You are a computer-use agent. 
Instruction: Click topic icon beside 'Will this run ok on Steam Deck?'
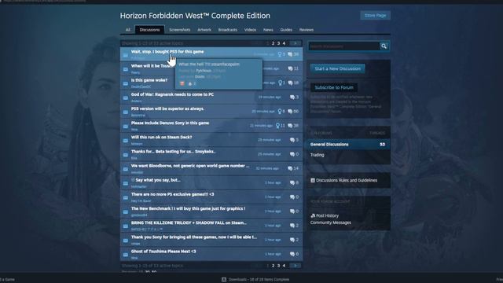tap(126, 141)
